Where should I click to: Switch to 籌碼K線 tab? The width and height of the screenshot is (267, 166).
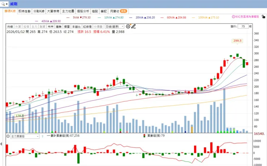10,11
